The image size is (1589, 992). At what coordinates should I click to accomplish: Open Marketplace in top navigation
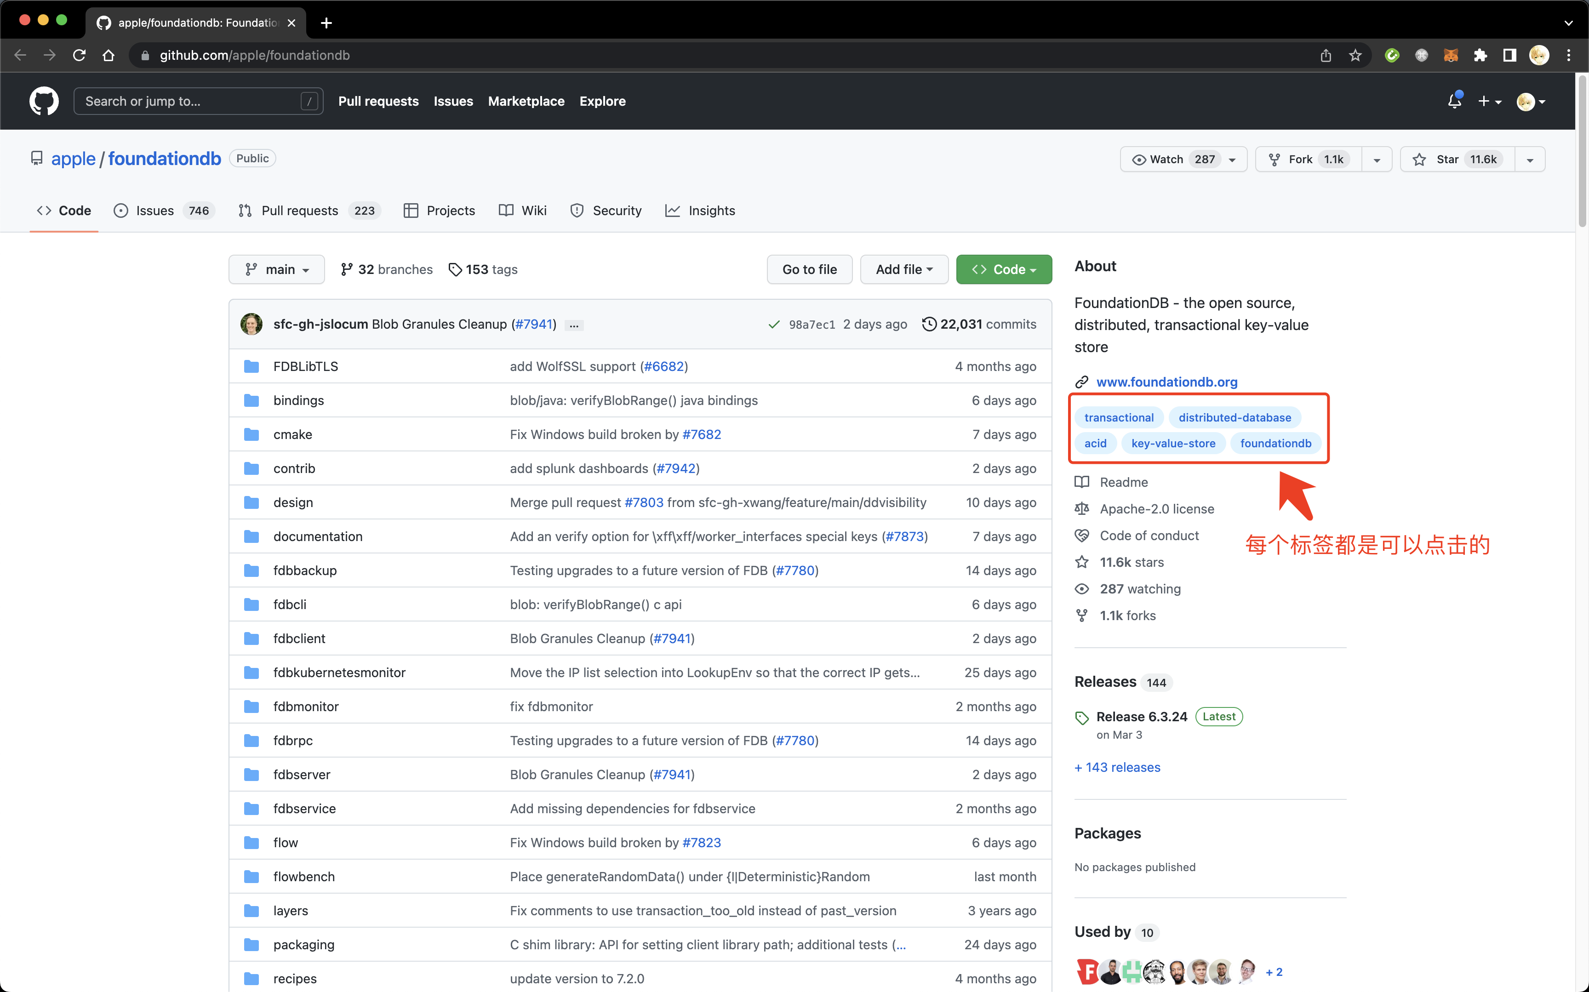(x=526, y=101)
